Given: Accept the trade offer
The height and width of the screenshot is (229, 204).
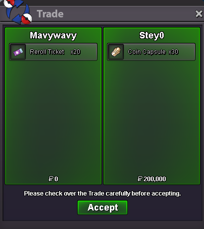Looking at the screenshot, I should coord(102,208).
